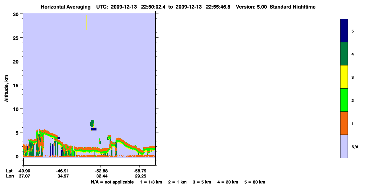This screenshot has height=190, width=370.
Task: Click the colorbar label 2
Action: point(353,101)
